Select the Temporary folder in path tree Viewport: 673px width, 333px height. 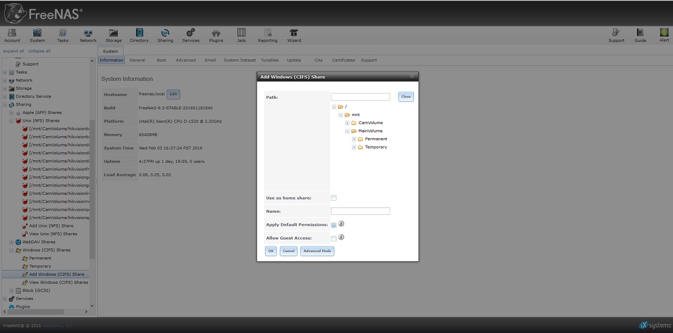click(376, 147)
